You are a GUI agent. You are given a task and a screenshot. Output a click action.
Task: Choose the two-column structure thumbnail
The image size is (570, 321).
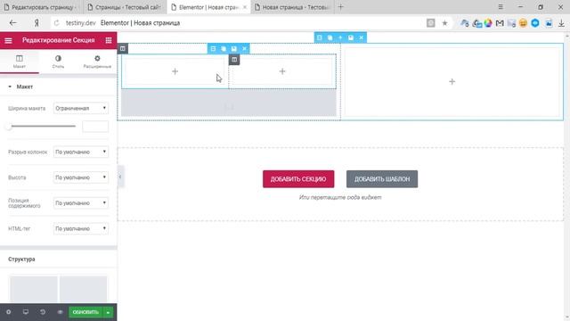click(x=59, y=289)
